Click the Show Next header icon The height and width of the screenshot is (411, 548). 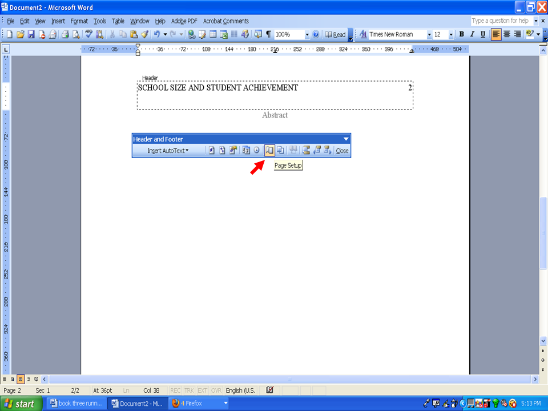(x=328, y=151)
